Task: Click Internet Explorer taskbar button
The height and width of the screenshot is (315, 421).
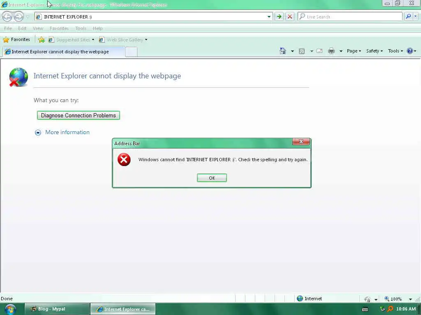Action: tap(123, 309)
